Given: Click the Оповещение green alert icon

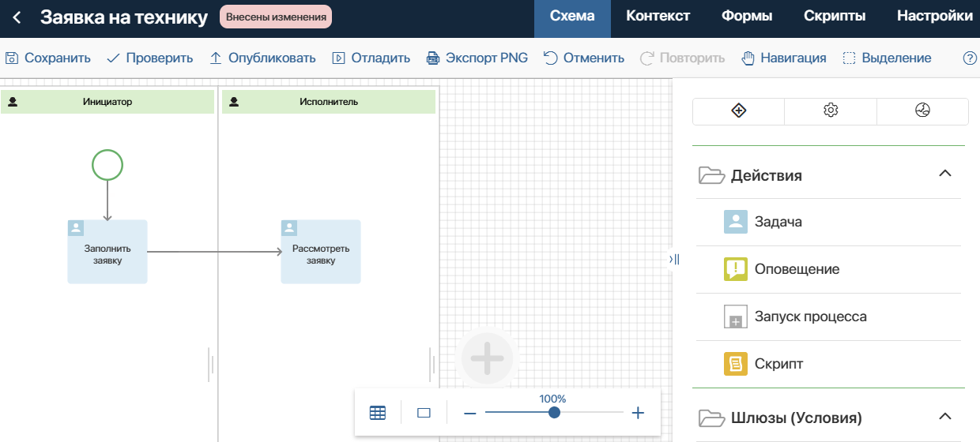Looking at the screenshot, I should pos(736,269).
